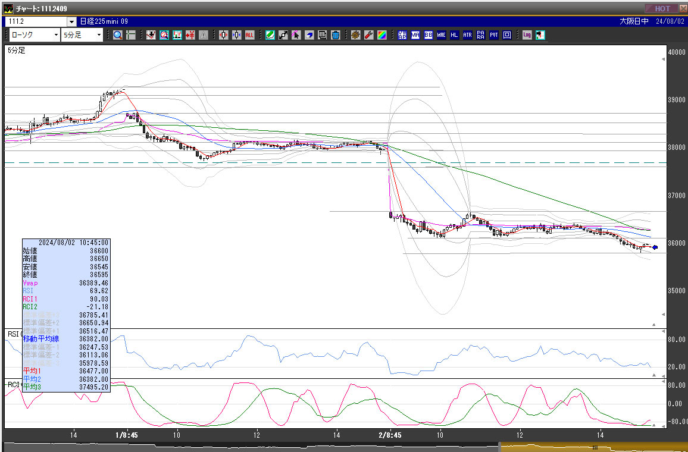
Task: Select the arrow pointer with magenta line tool
Action: 296,35
